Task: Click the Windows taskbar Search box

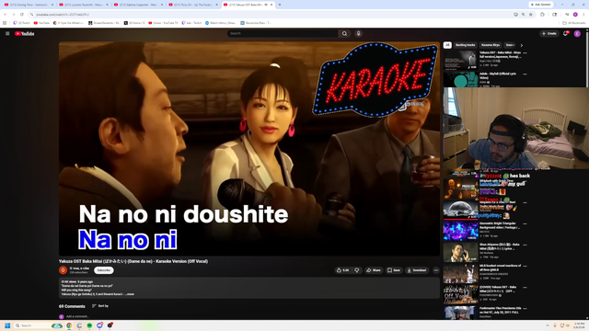Action: pos(38,325)
